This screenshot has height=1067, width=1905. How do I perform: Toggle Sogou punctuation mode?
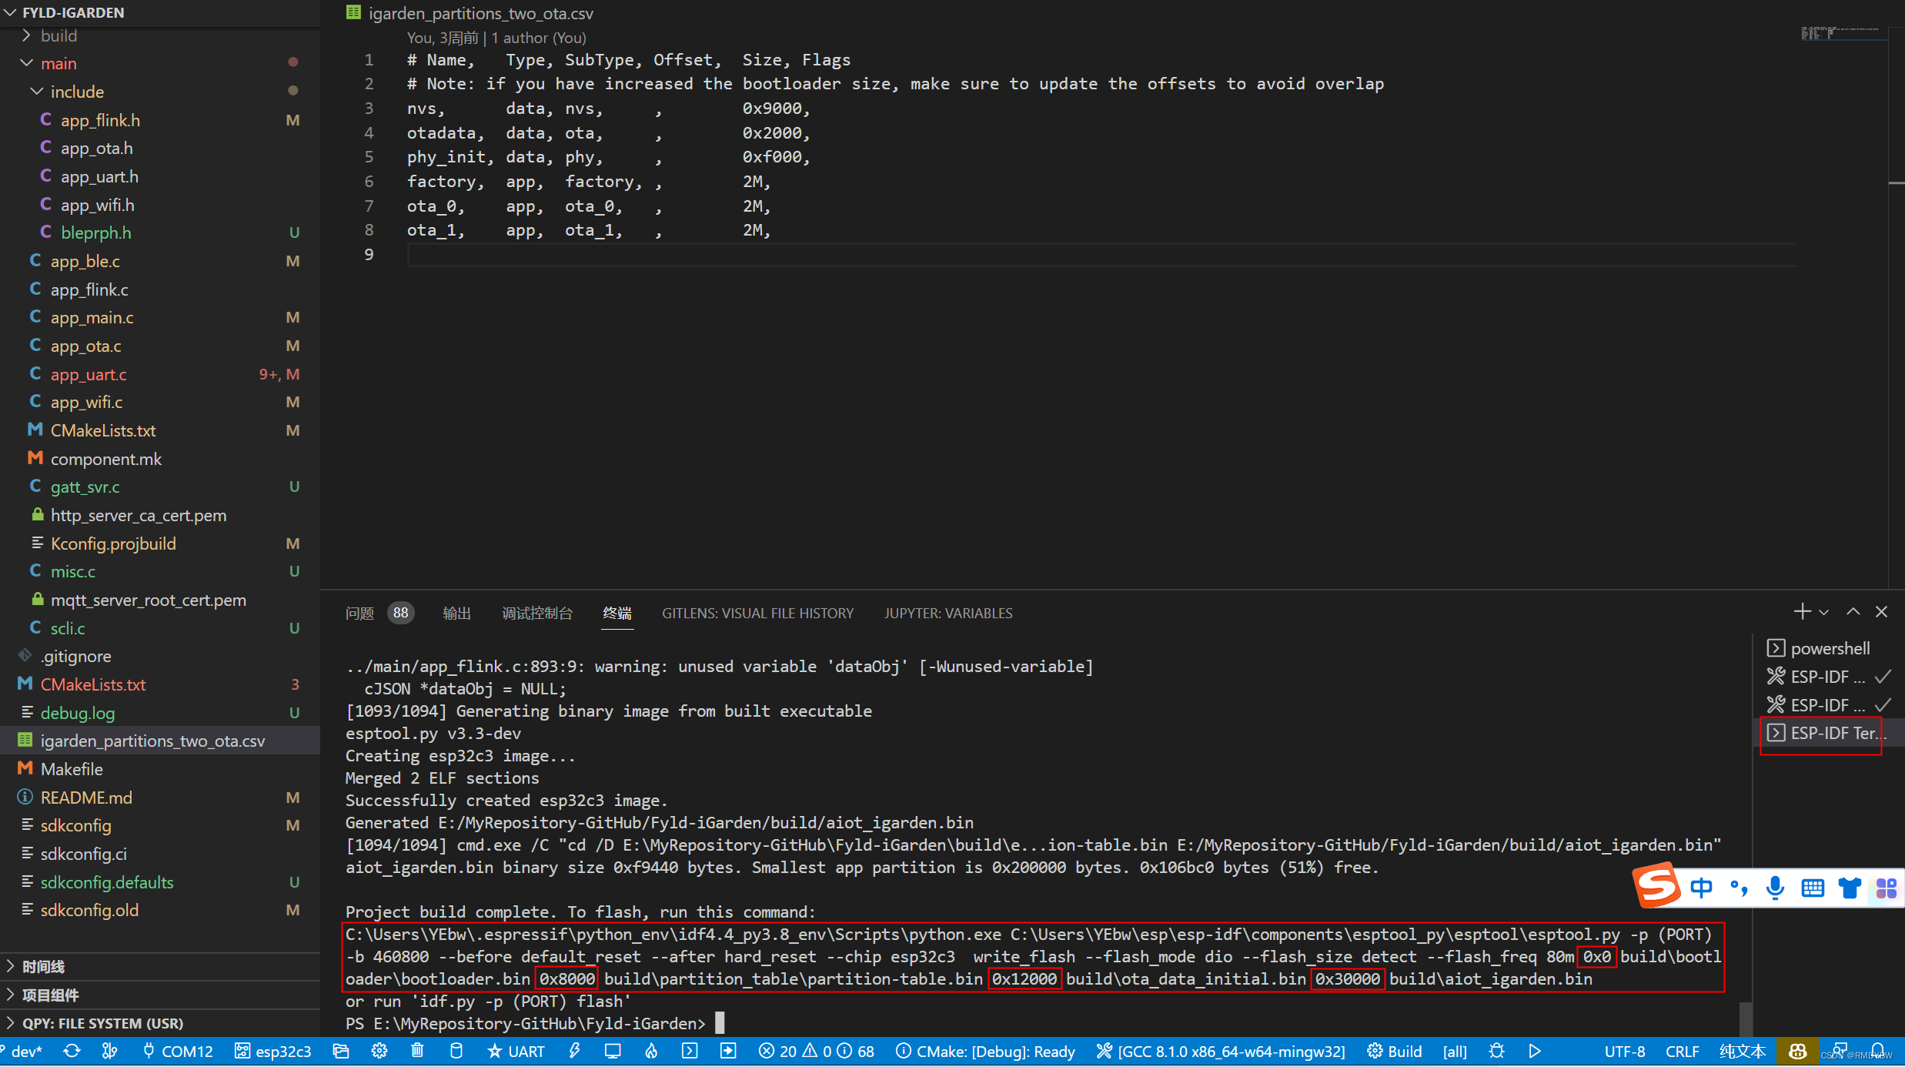coord(1739,888)
